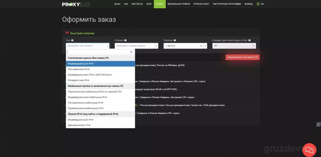Click help icon next to Страна
This screenshot has width=321, height=157.
pos(125,40)
